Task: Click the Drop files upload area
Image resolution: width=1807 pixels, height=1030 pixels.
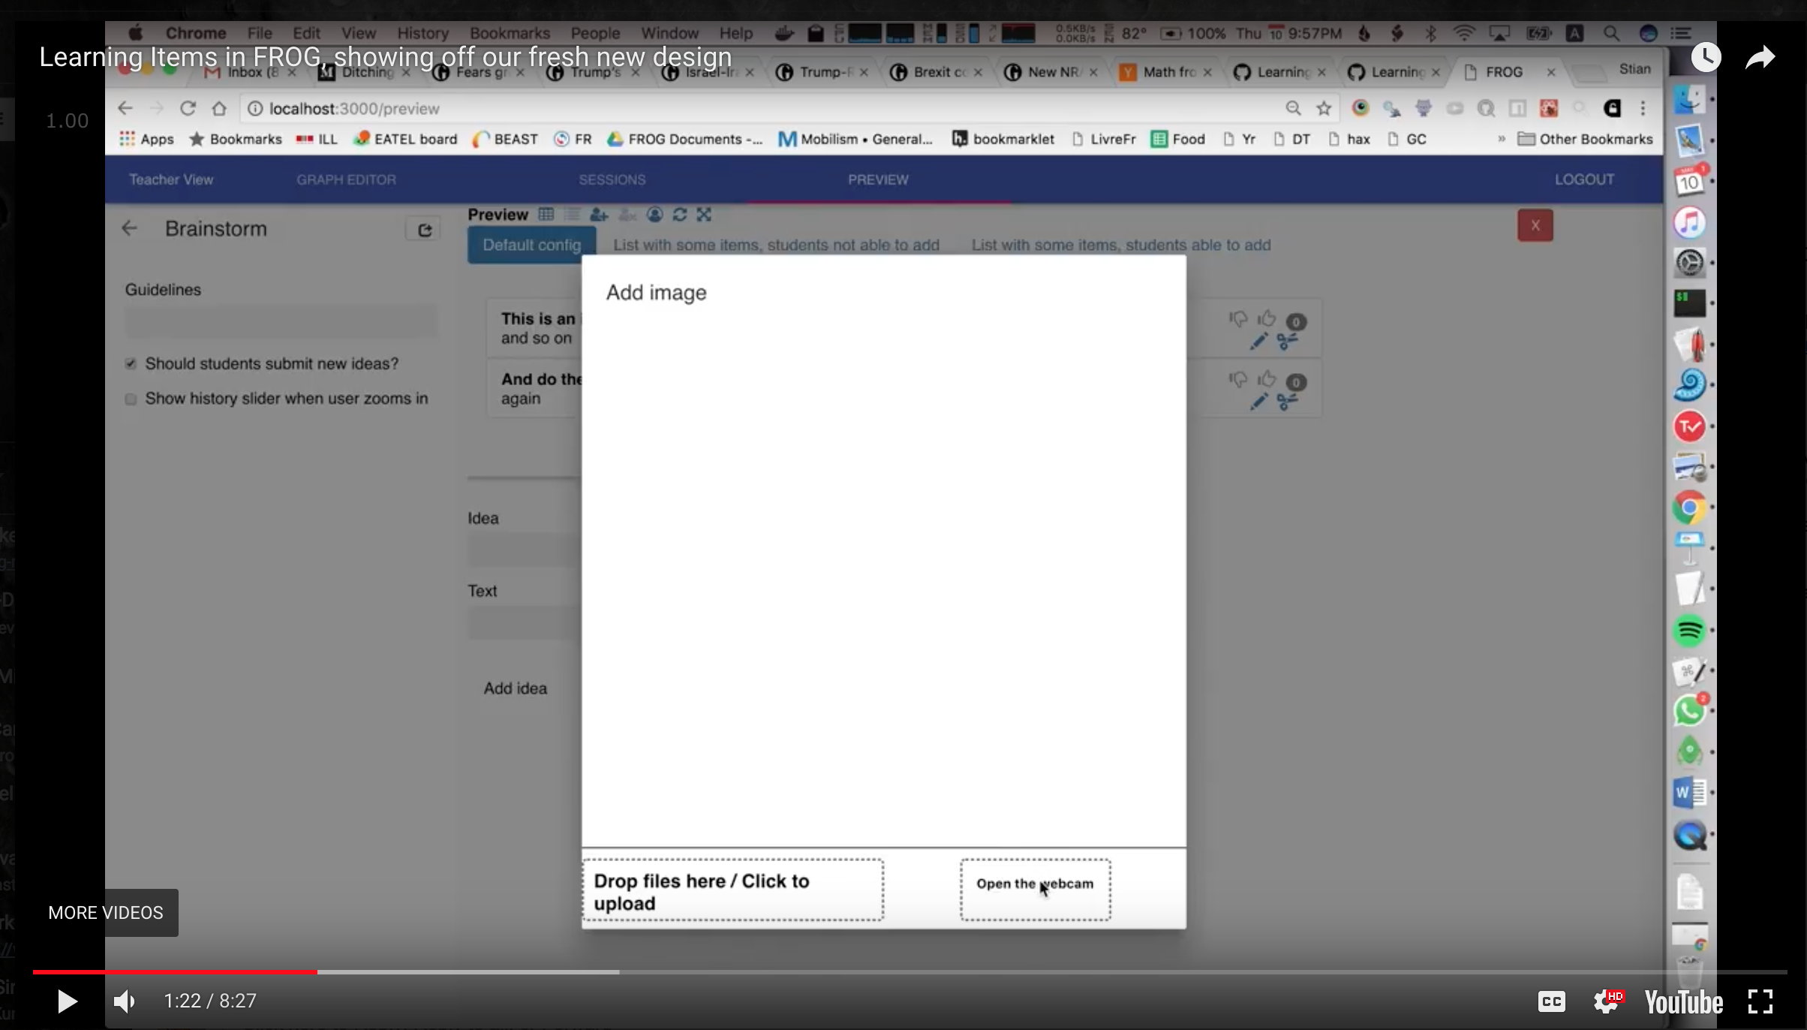Action: (x=732, y=890)
